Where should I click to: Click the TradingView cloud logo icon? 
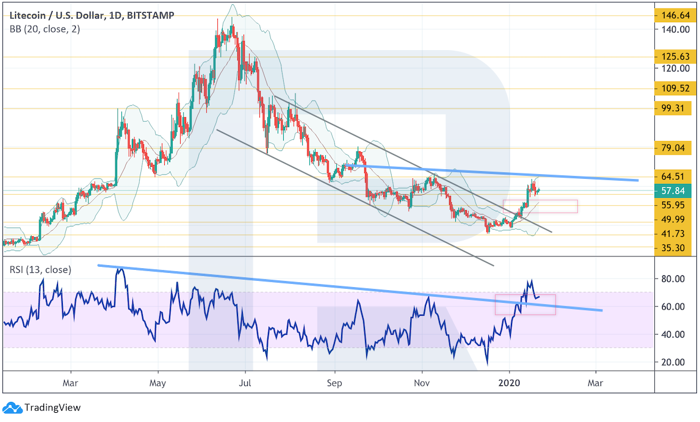point(12,408)
